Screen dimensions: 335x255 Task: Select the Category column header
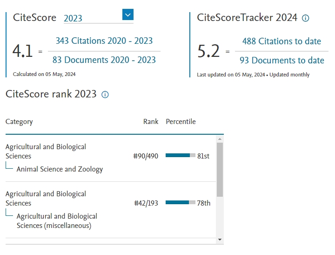(x=19, y=122)
